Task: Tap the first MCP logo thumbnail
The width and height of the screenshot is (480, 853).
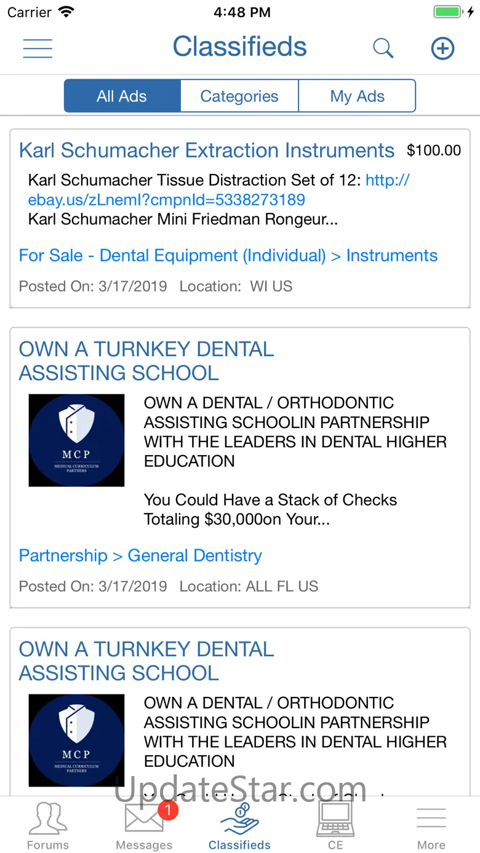Action: tap(76, 440)
